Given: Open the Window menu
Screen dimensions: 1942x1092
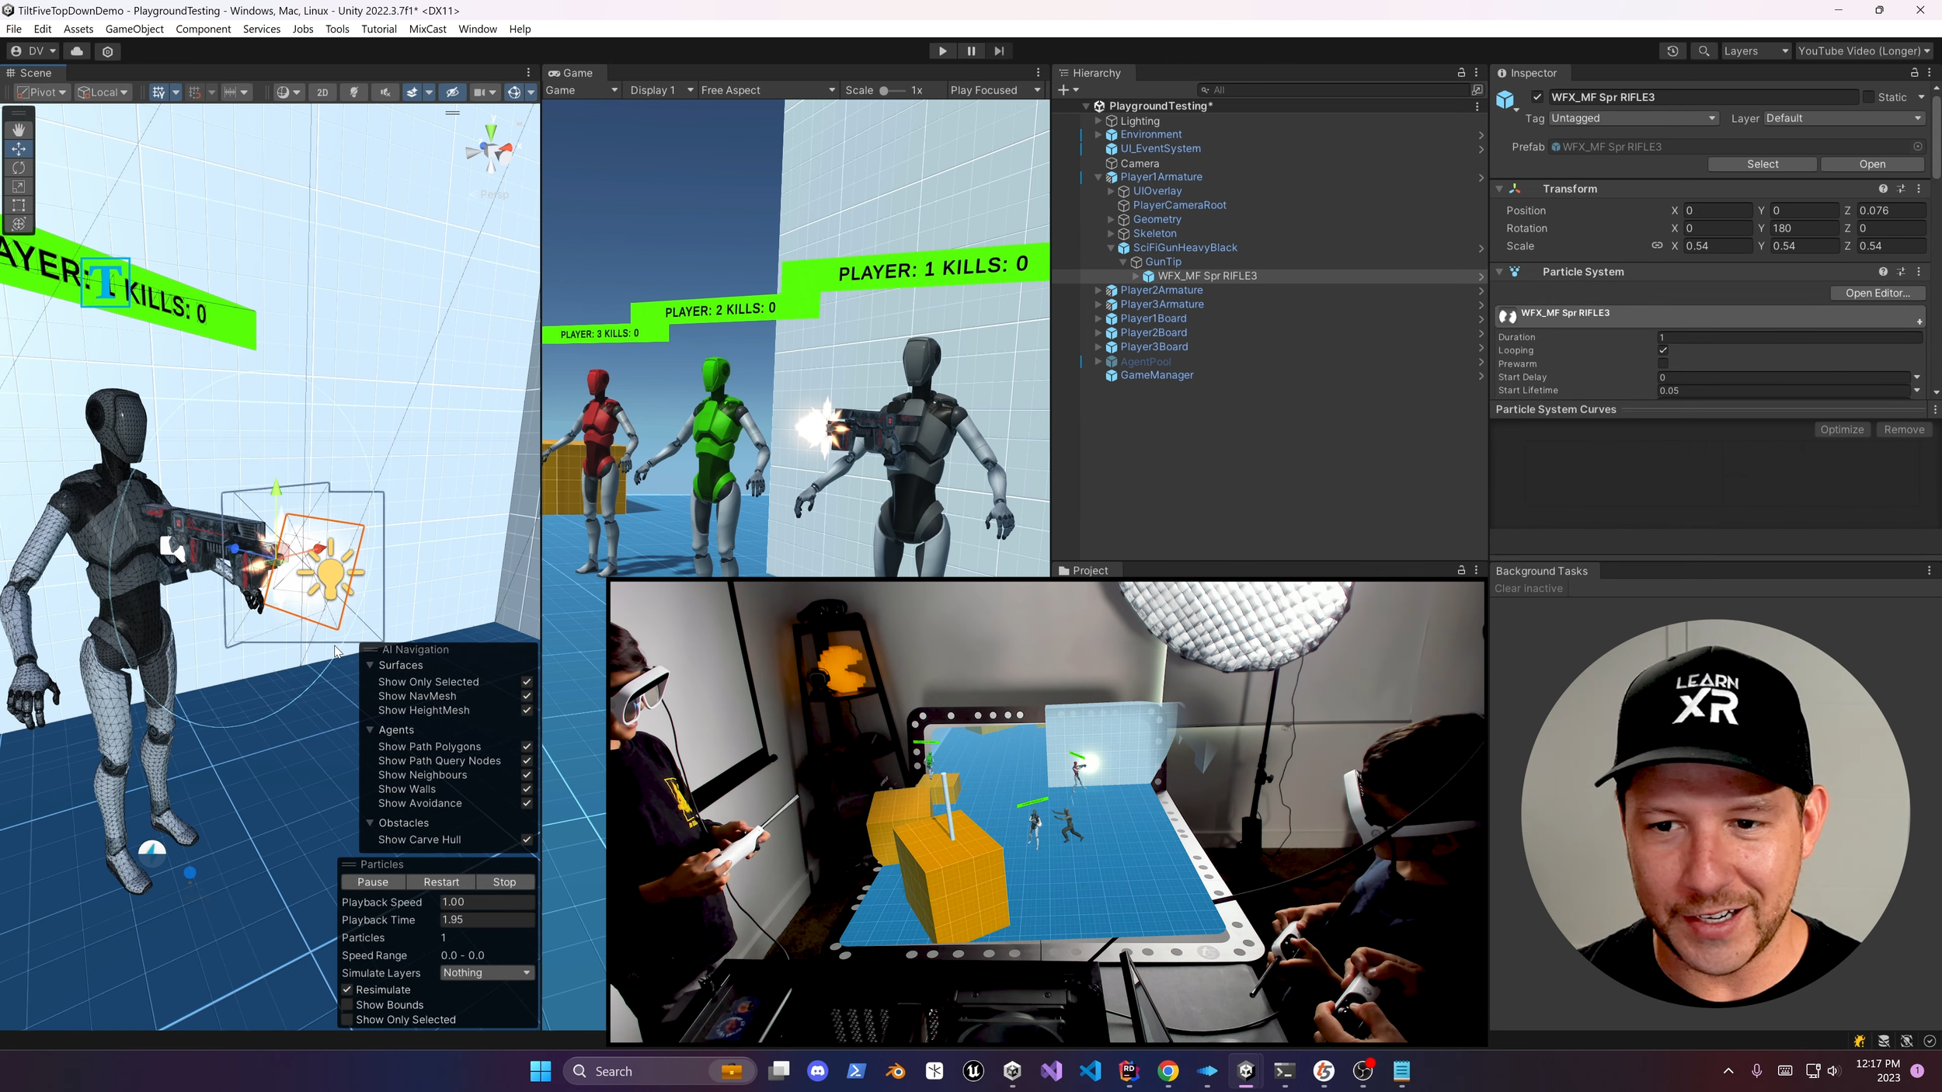Looking at the screenshot, I should point(477,30).
